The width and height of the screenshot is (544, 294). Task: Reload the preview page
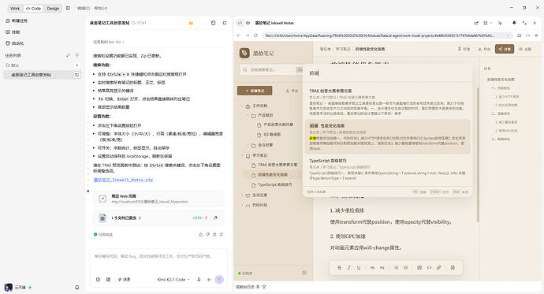[255, 35]
